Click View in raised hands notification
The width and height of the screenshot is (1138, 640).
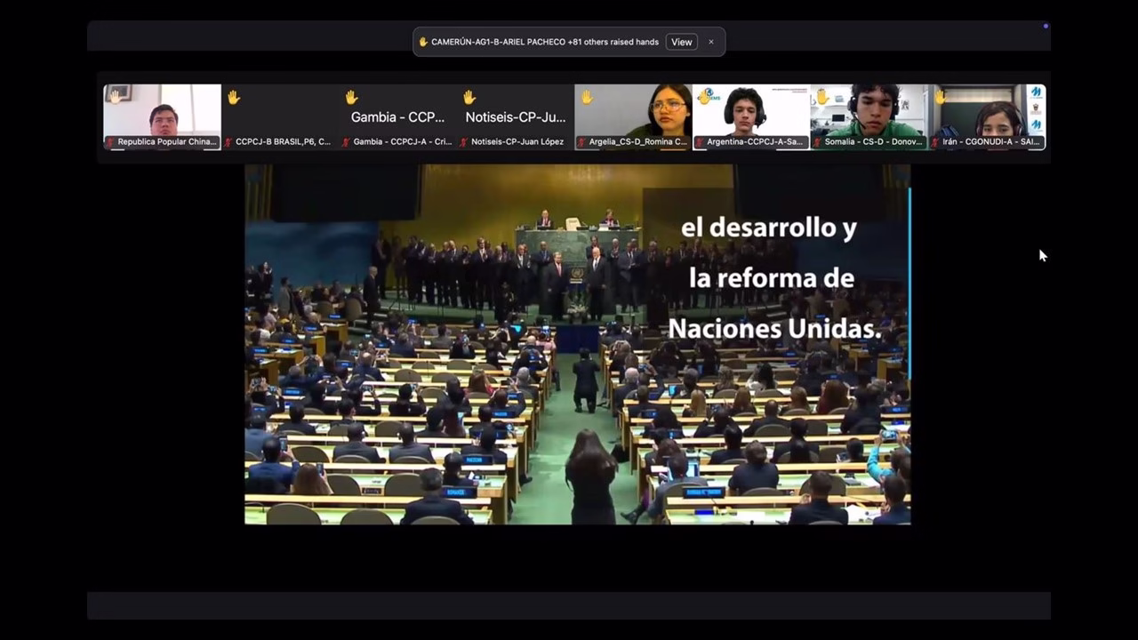click(x=681, y=42)
